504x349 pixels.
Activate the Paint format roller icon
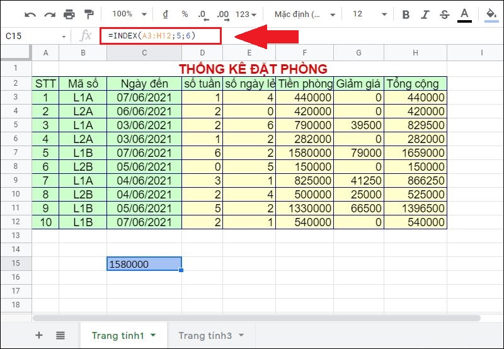coord(89,14)
